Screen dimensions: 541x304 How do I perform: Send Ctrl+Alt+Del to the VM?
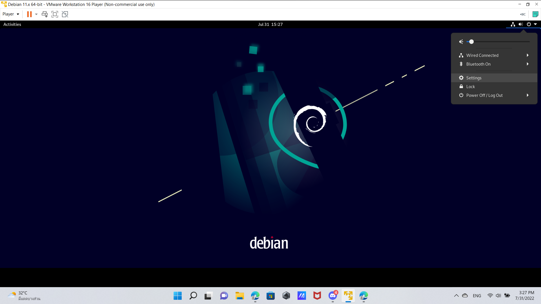(x=45, y=14)
